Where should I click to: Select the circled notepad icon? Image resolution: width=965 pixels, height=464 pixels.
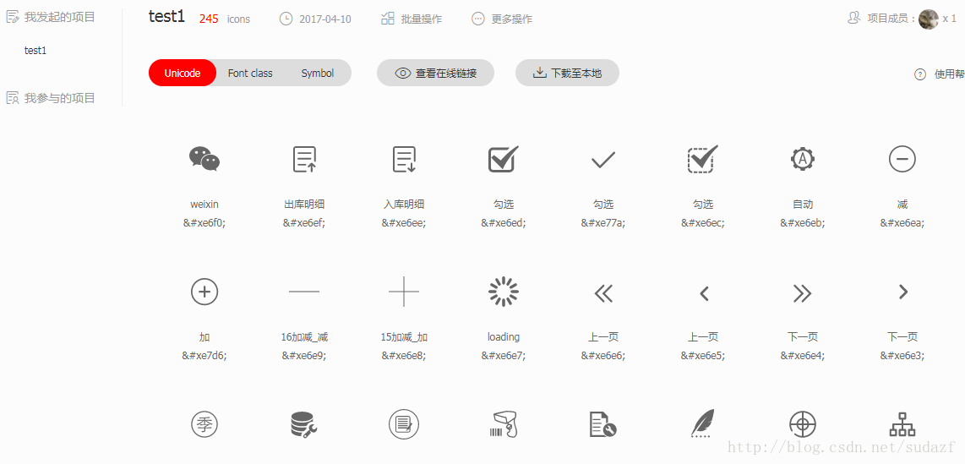[x=405, y=424]
